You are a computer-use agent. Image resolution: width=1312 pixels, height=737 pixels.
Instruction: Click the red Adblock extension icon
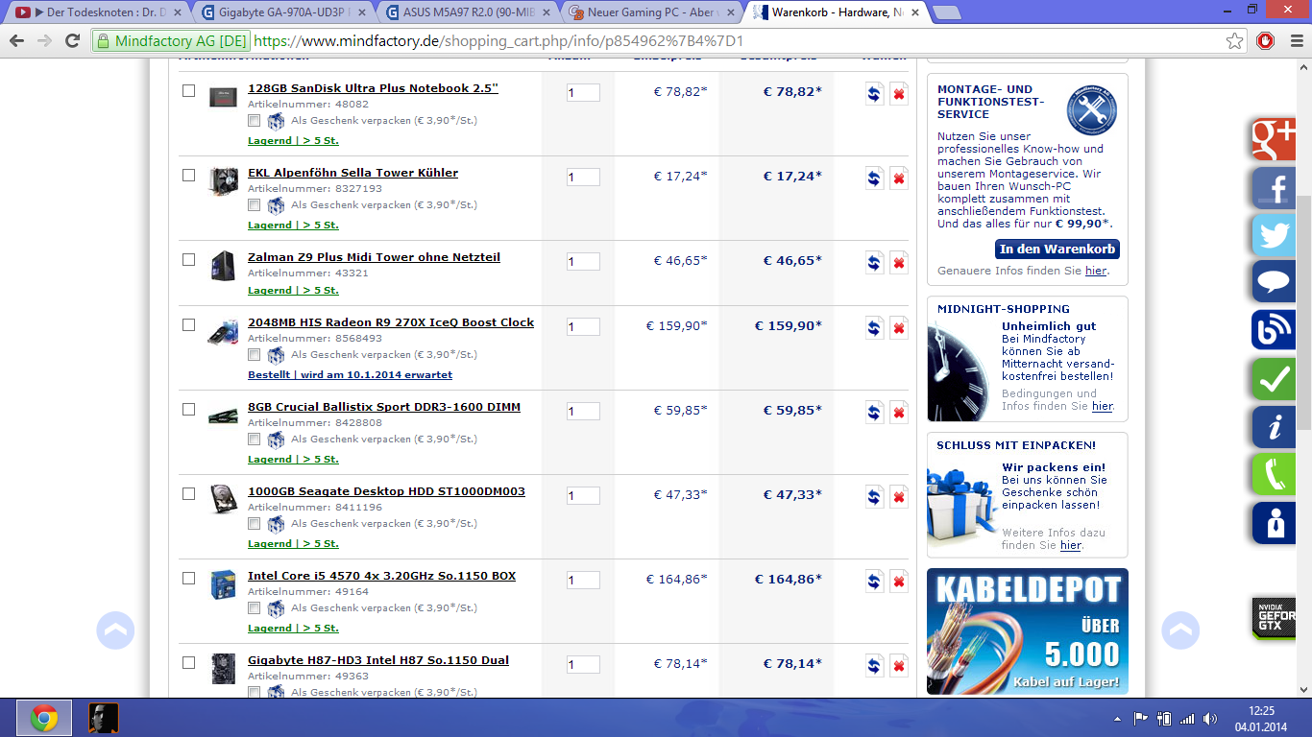click(x=1265, y=41)
